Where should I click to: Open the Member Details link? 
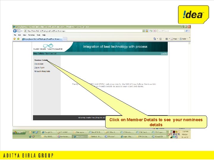pos(41,60)
